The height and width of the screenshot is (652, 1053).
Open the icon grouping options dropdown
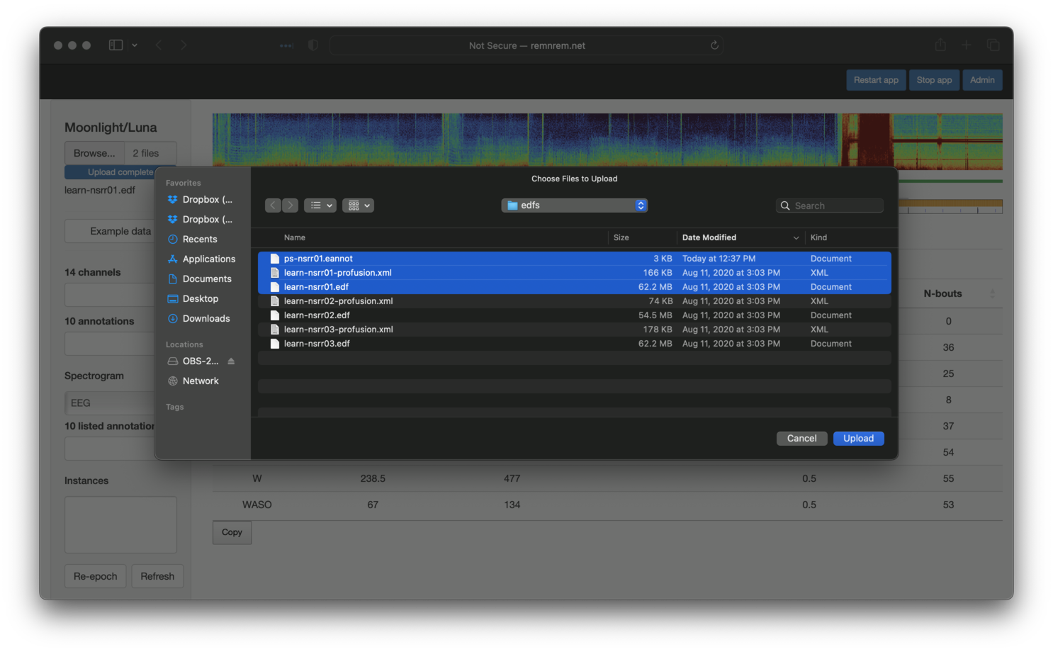tap(358, 206)
